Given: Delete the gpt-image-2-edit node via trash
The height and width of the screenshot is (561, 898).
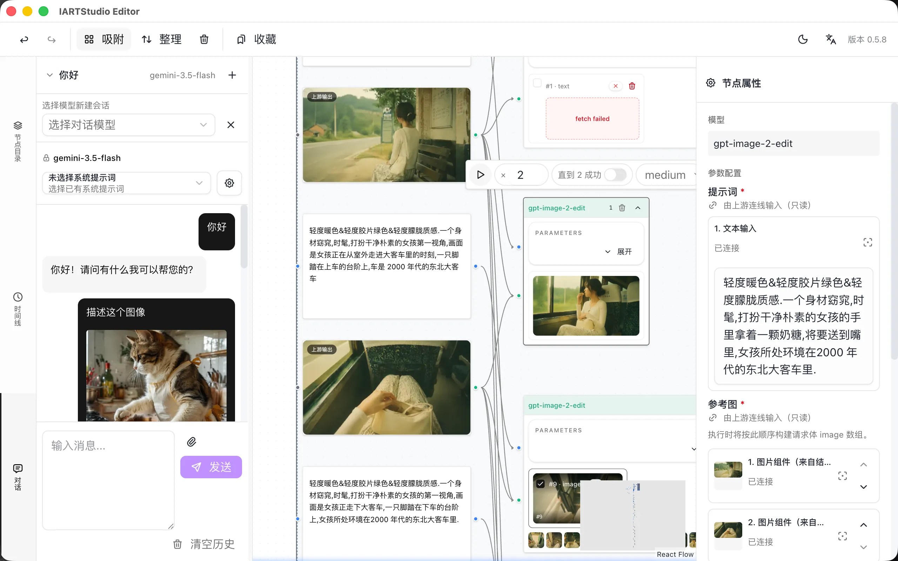Looking at the screenshot, I should click(622, 208).
